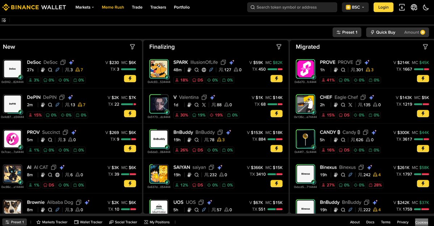Click the Quick Buy button

point(383,32)
